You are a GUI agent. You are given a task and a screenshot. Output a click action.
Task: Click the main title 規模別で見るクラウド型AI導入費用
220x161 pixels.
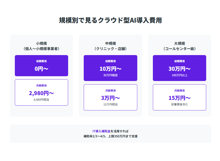110,20
